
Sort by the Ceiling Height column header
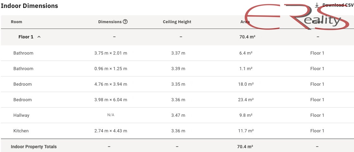[177, 22]
